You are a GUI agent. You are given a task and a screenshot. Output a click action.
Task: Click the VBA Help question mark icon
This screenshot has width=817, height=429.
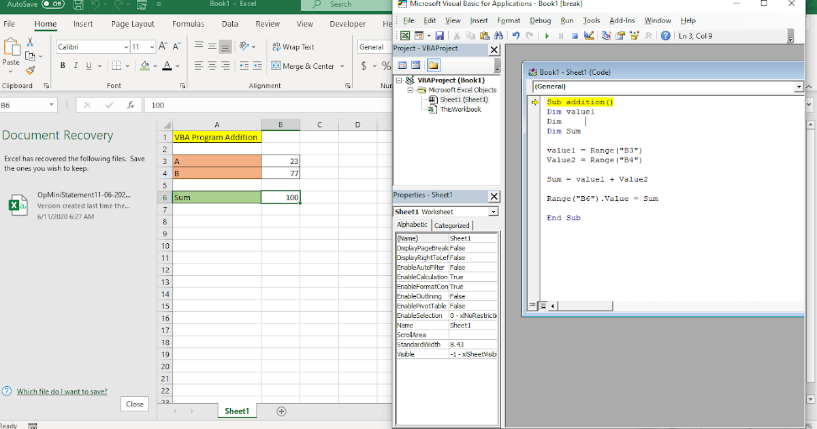pyautogui.click(x=665, y=35)
